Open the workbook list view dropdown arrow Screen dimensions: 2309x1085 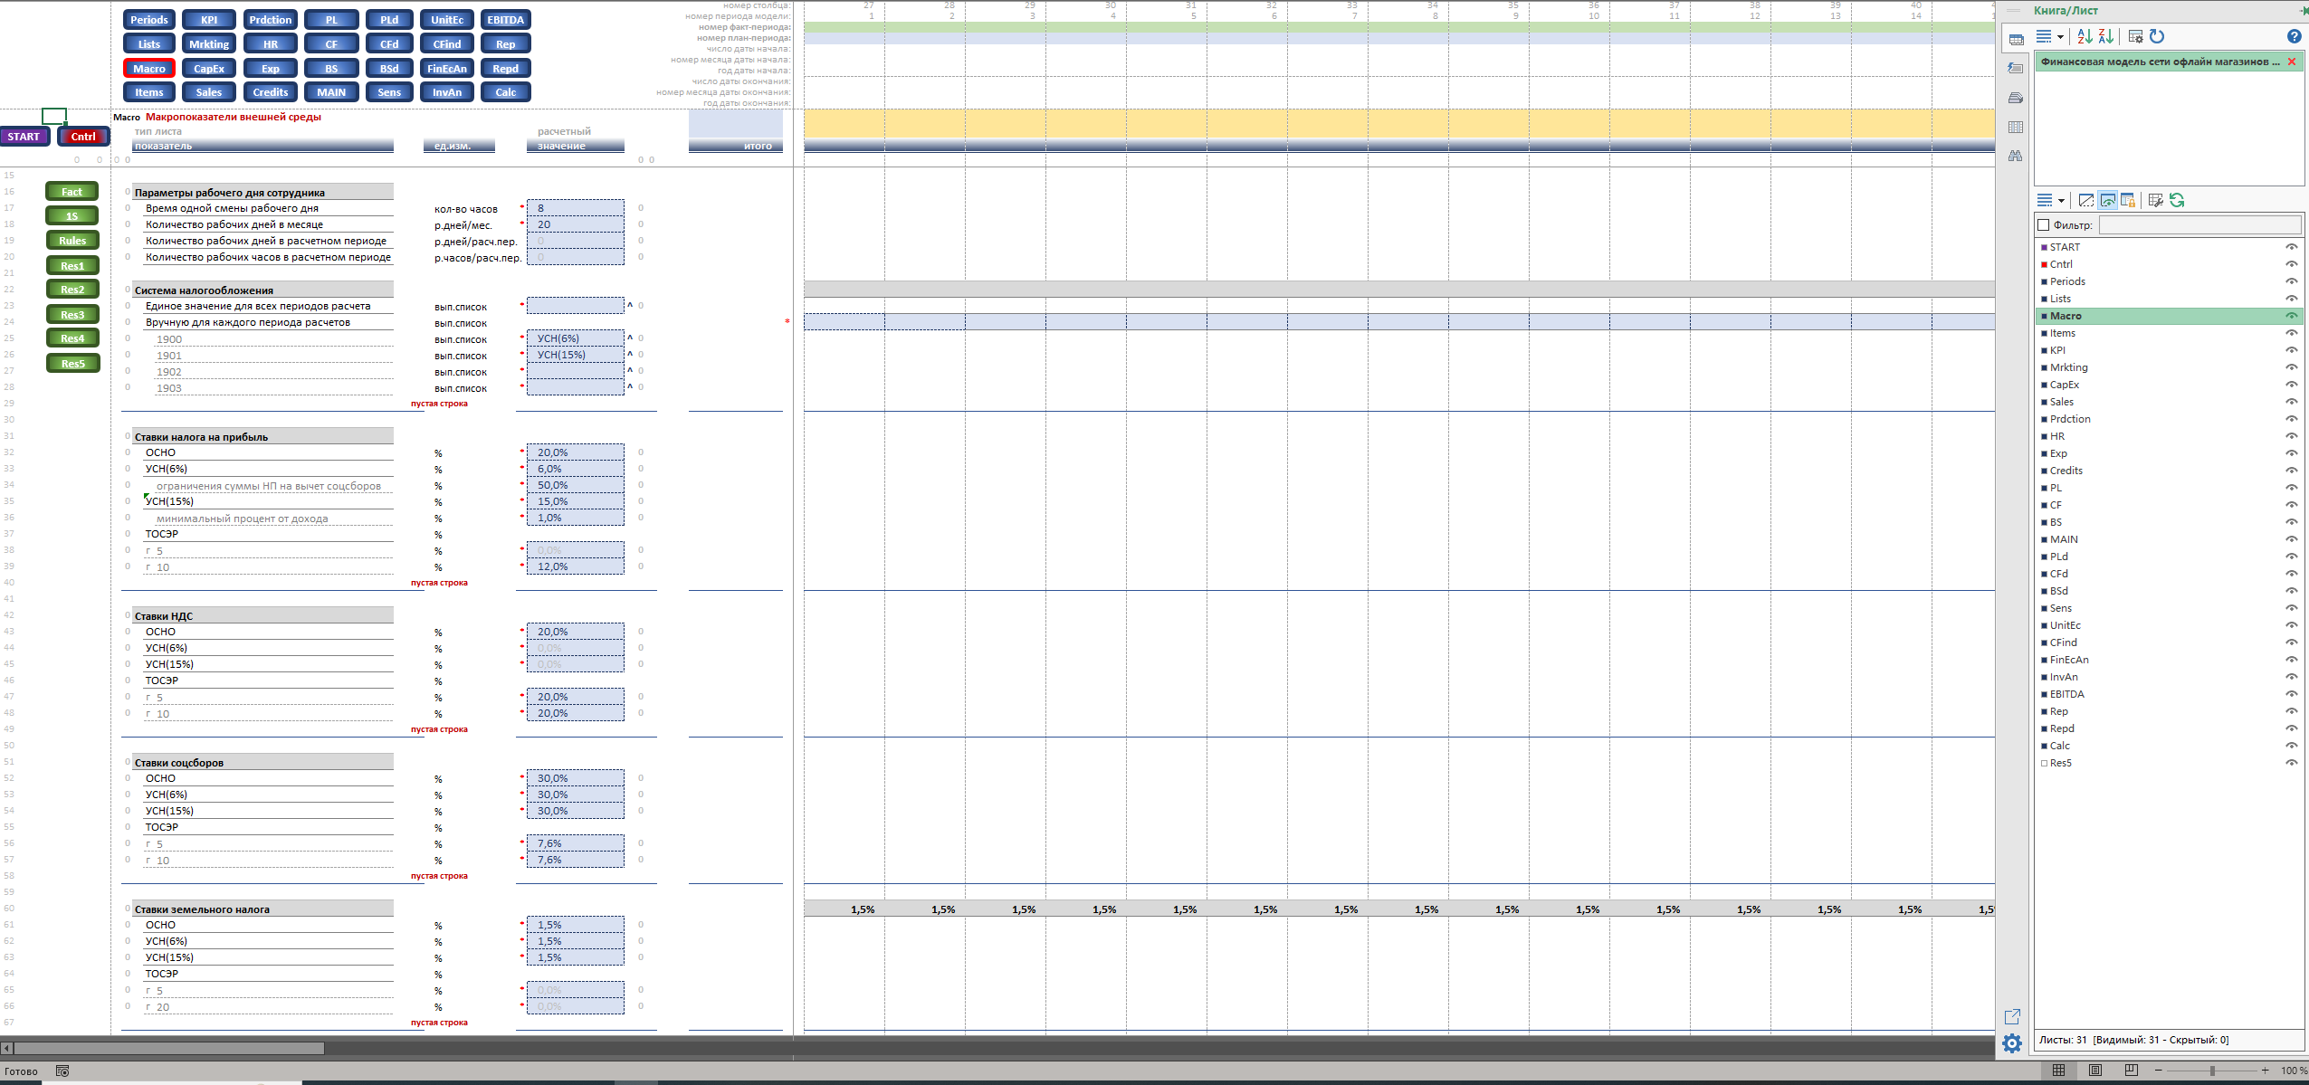pyautogui.click(x=2061, y=37)
